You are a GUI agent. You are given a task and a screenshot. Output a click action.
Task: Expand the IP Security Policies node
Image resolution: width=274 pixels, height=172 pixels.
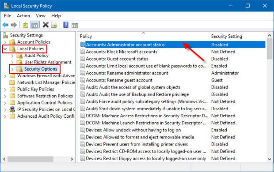pyautogui.click(x=5, y=110)
